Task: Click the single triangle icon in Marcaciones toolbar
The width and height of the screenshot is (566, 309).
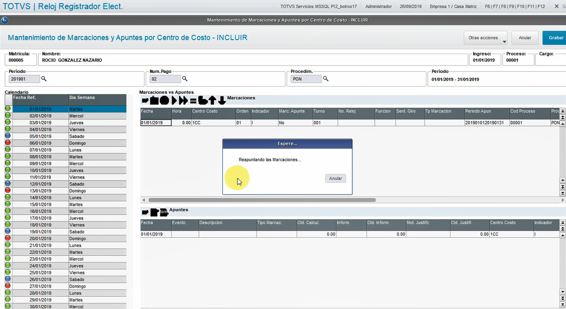Action: click(x=174, y=100)
